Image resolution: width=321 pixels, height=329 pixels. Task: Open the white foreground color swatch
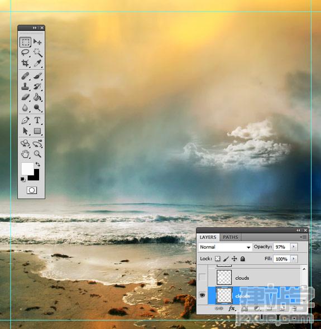coord(27,168)
